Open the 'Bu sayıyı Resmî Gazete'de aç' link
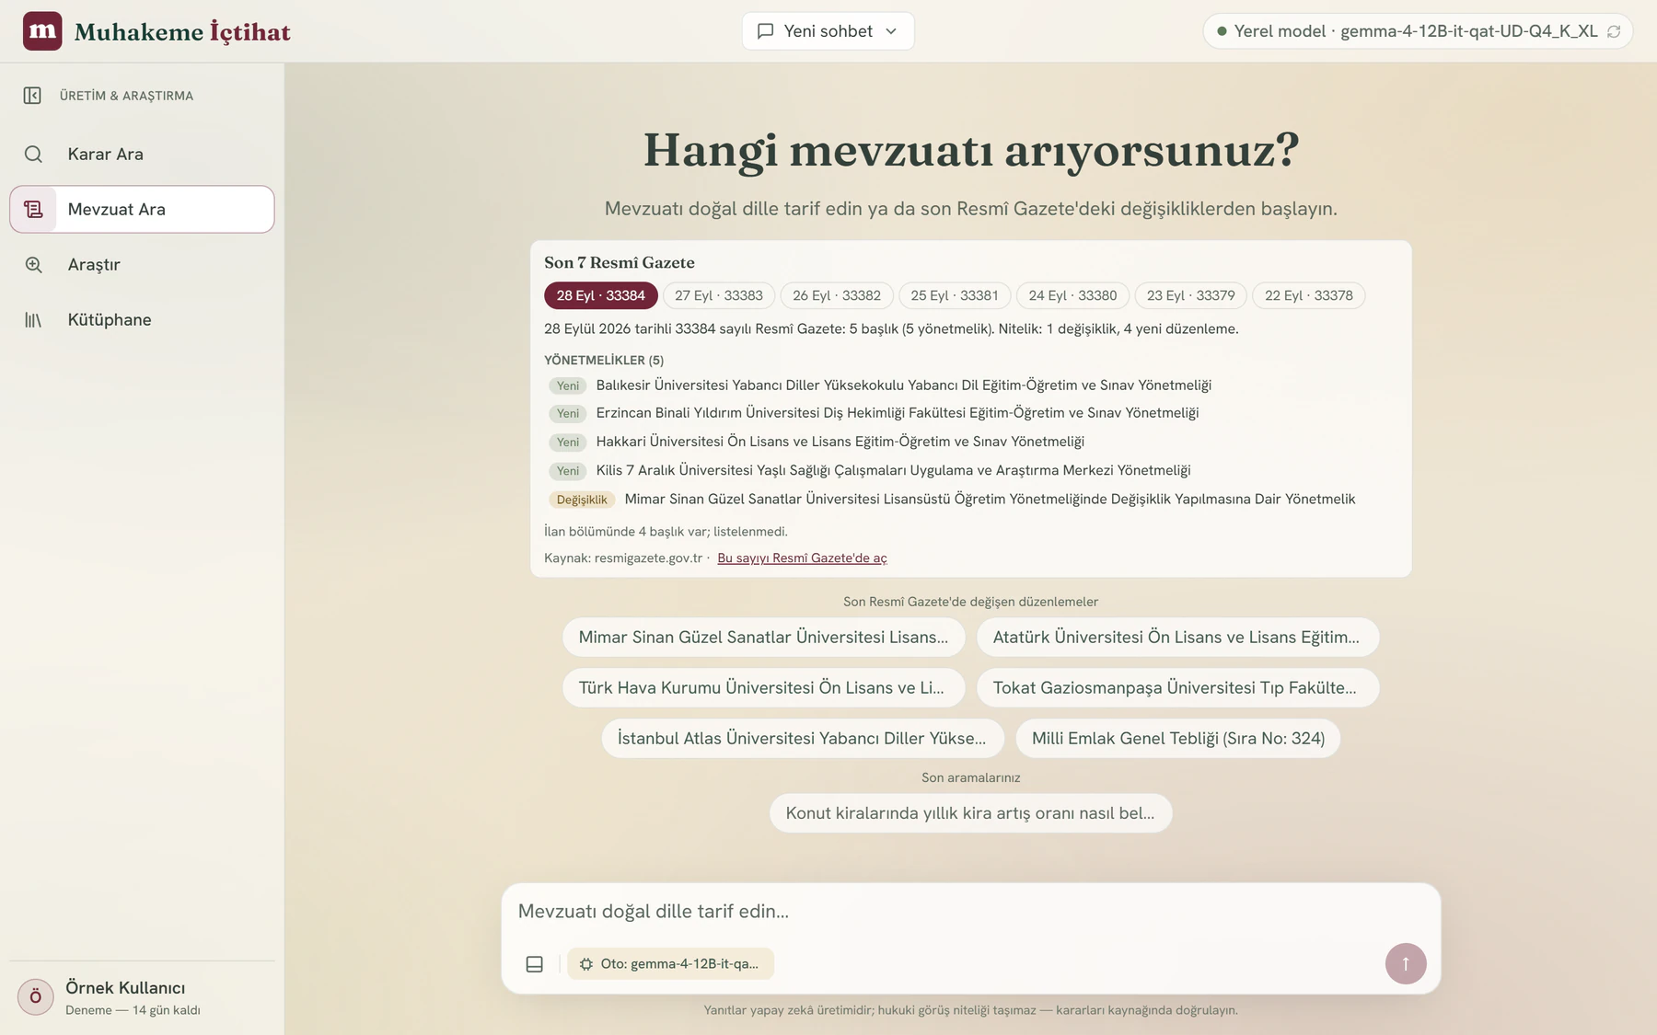 802,558
